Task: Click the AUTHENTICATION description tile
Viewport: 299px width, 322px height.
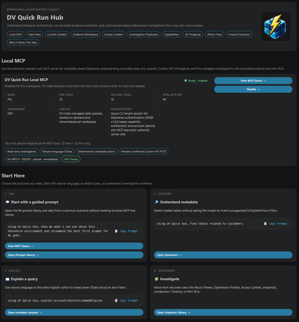Action: point(133,122)
